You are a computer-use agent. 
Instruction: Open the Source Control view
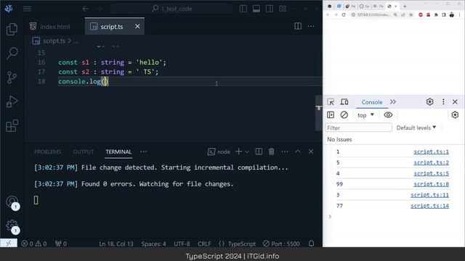(x=12, y=78)
